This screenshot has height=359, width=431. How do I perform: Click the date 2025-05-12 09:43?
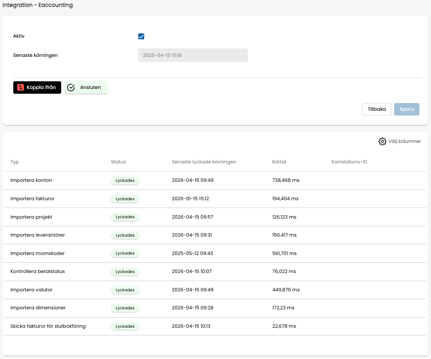click(193, 253)
